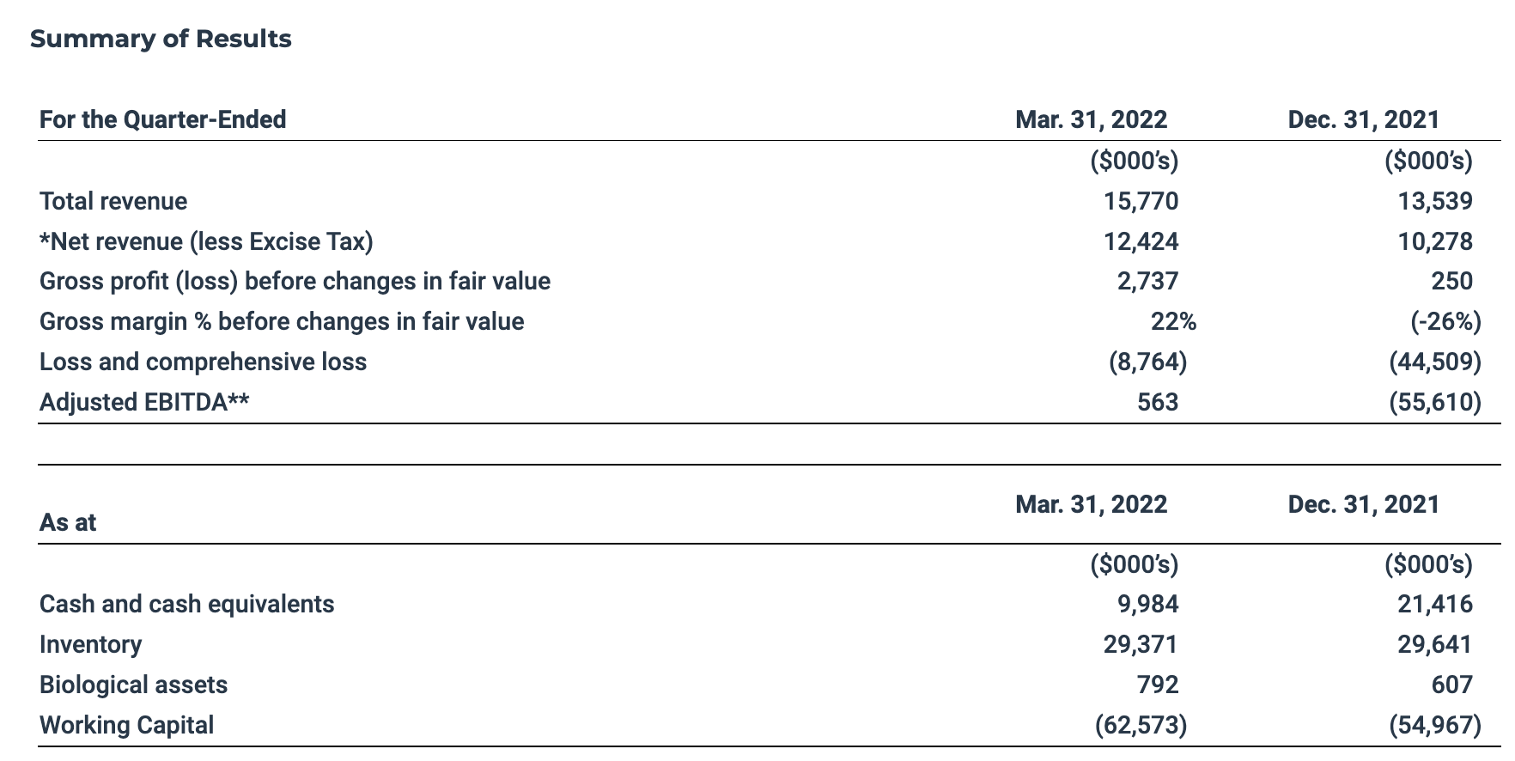Screen dimensions: 1515x761
Task: Click the Summary of Results heading
Action: (161, 40)
